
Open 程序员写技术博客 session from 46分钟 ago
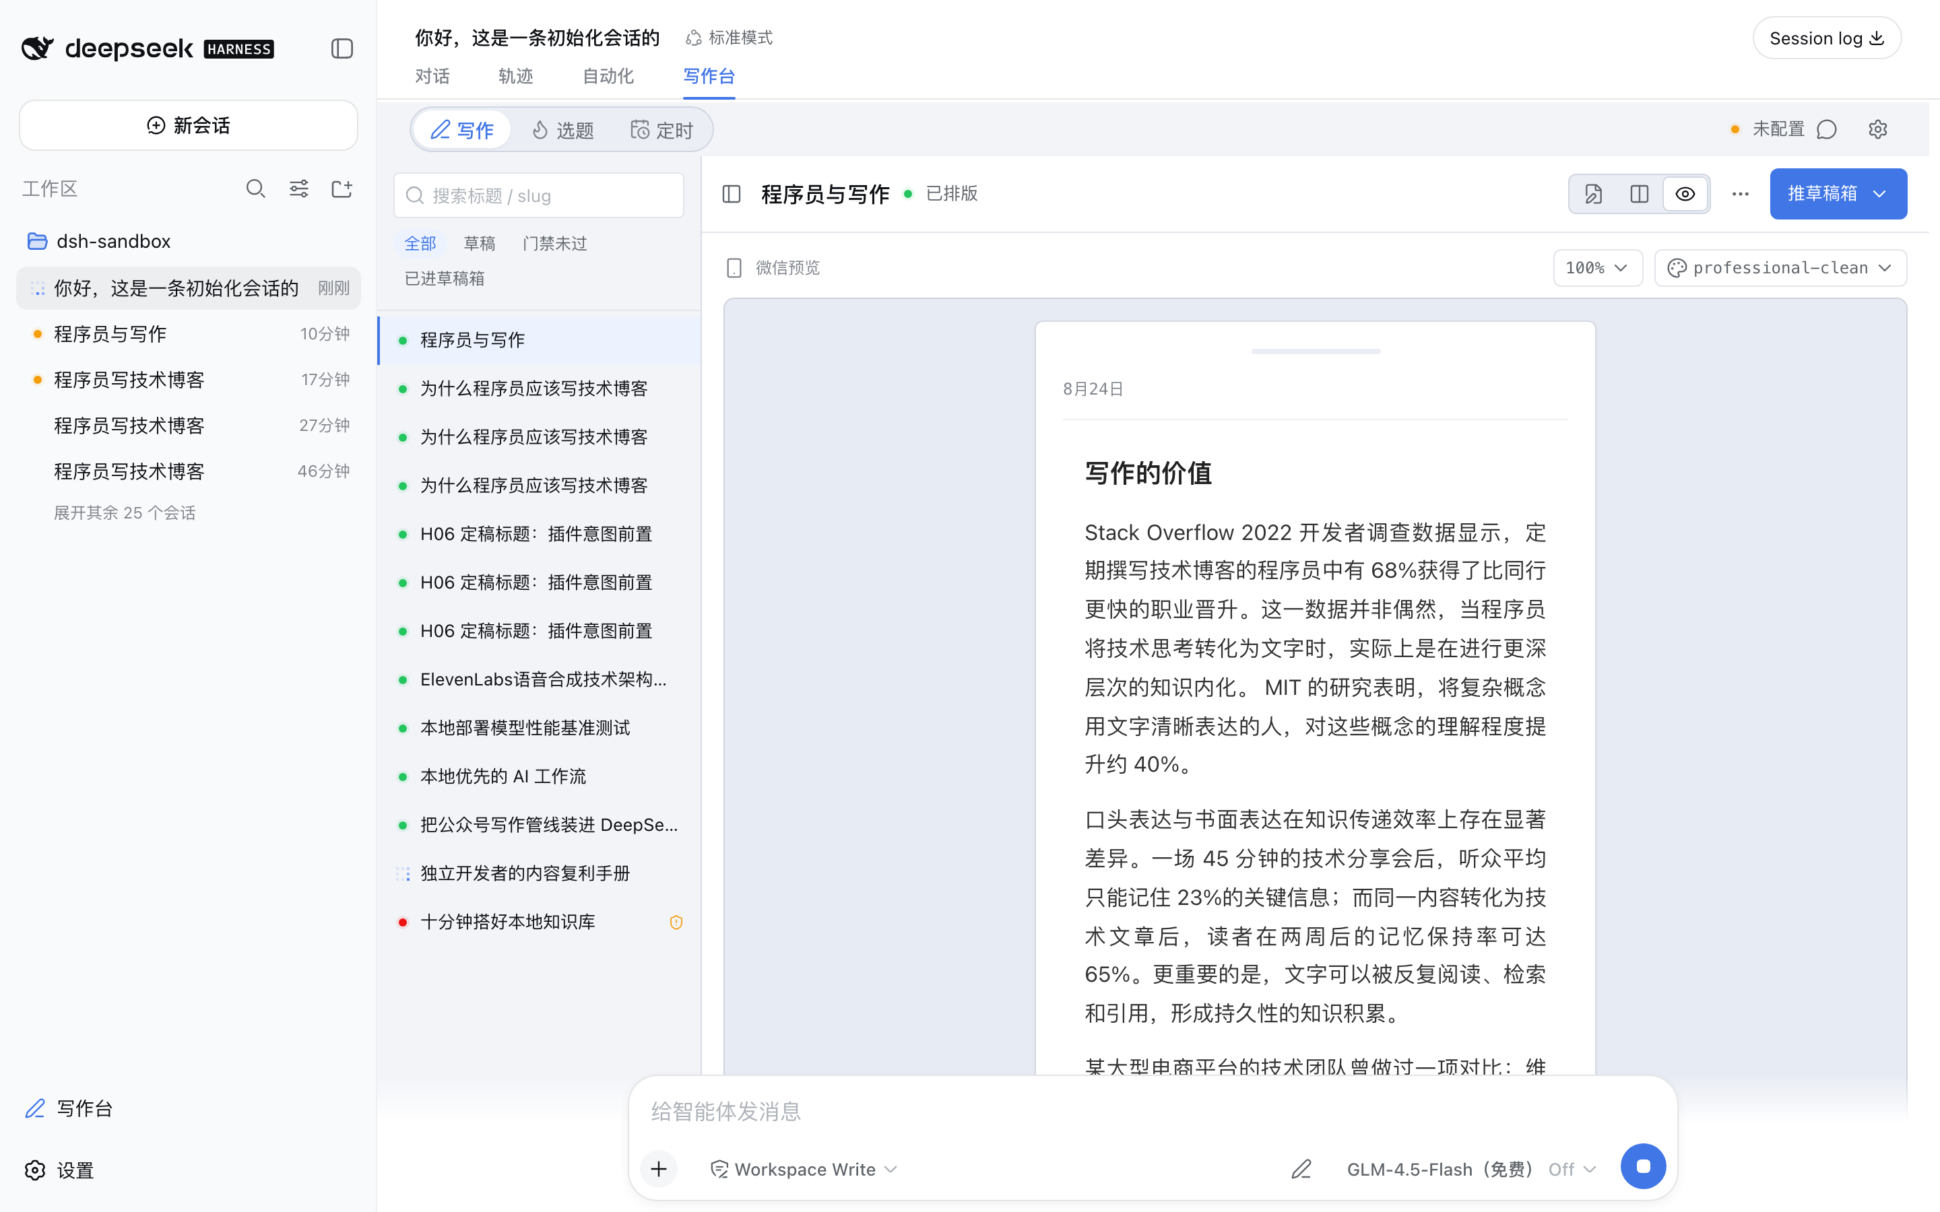[x=189, y=471]
